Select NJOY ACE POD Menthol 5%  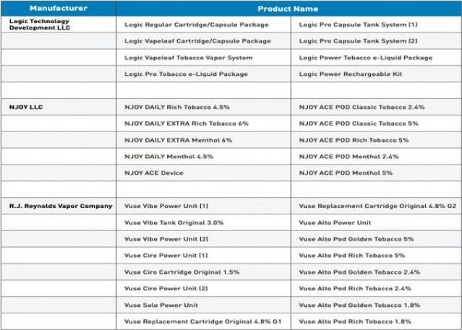346,173
